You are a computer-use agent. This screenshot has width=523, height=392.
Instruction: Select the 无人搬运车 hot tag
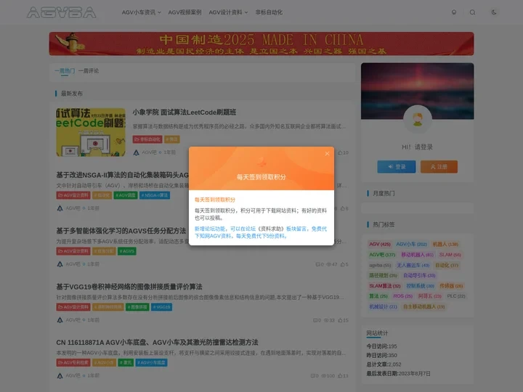tap(413, 266)
